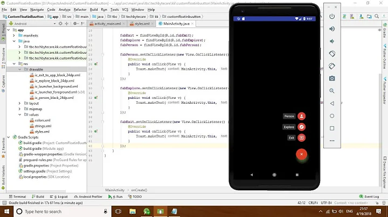Screen dimensions: 388x217
Task: Click emulator toolbar Back triangle
Action: 332,103
